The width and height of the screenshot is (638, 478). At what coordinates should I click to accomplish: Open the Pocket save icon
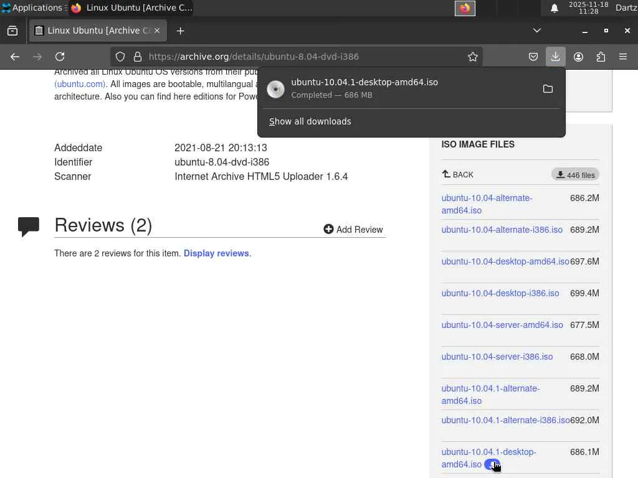click(x=533, y=57)
